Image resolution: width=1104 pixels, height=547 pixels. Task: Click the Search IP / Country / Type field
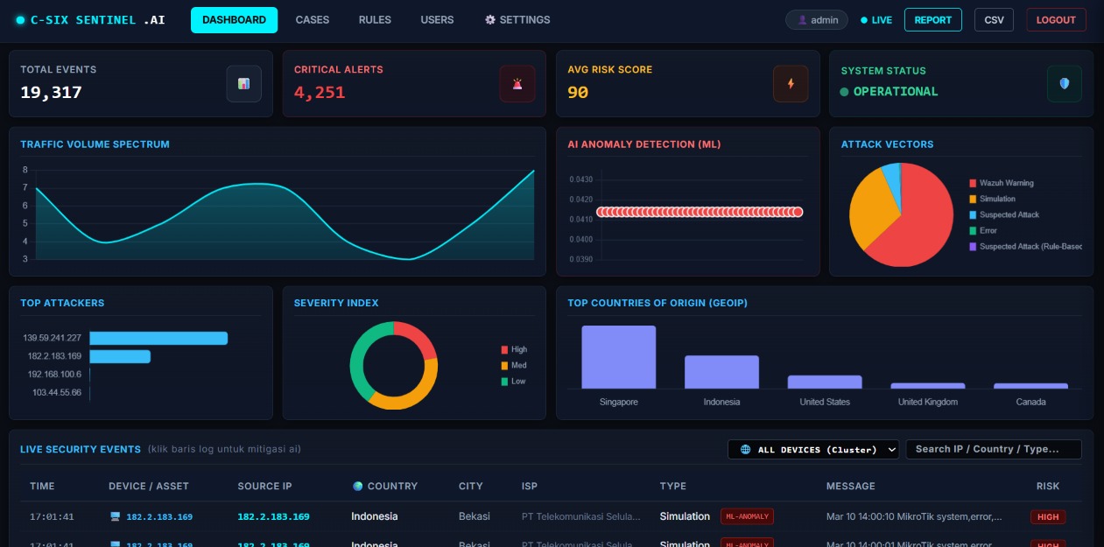point(994,449)
